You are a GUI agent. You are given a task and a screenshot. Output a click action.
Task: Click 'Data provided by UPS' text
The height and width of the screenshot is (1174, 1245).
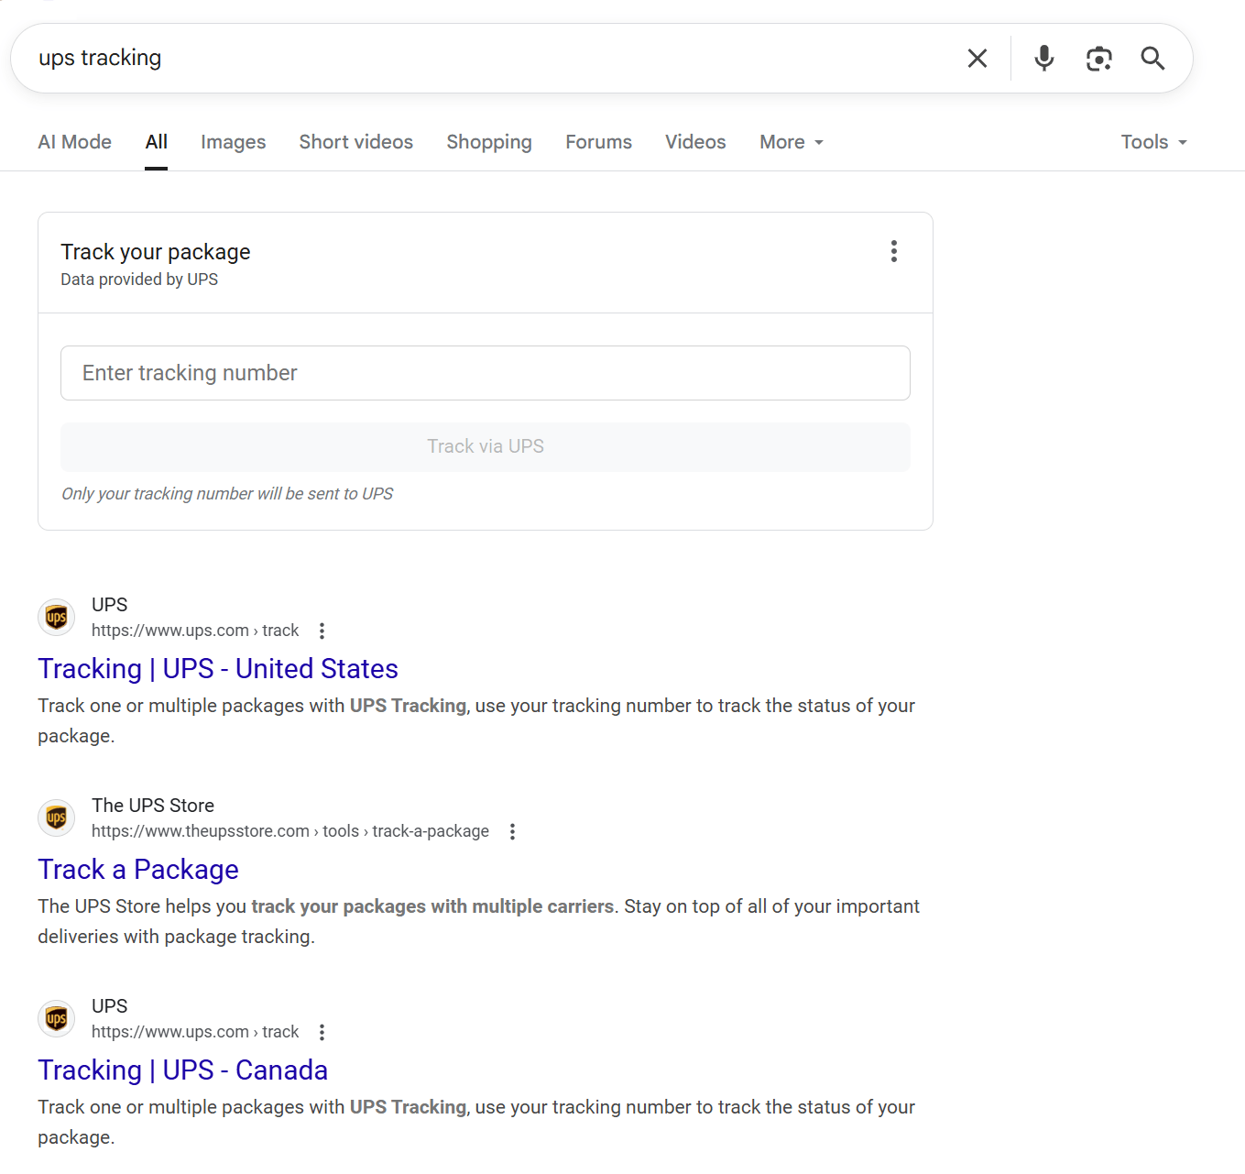pyautogui.click(x=139, y=280)
